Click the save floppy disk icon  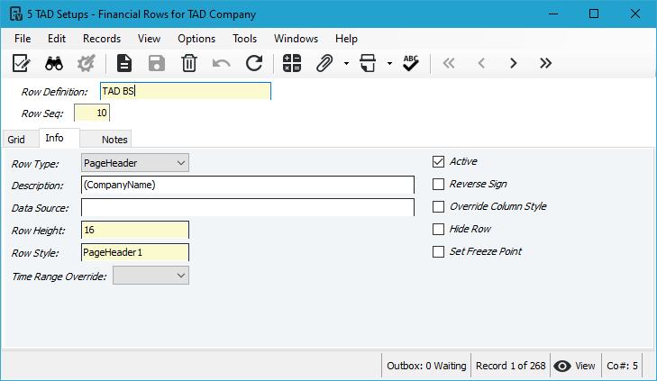[157, 64]
